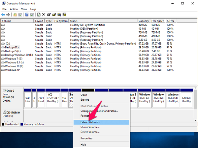Sort list by Capacity column header
The height and width of the screenshot is (148, 198).
tap(144, 21)
